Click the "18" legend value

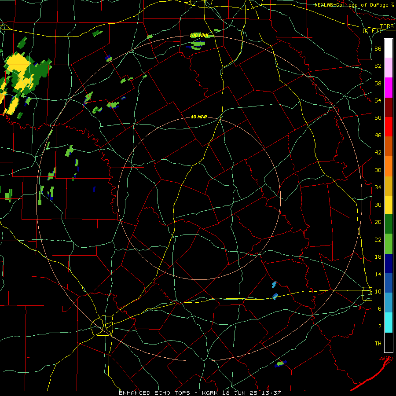378,257
